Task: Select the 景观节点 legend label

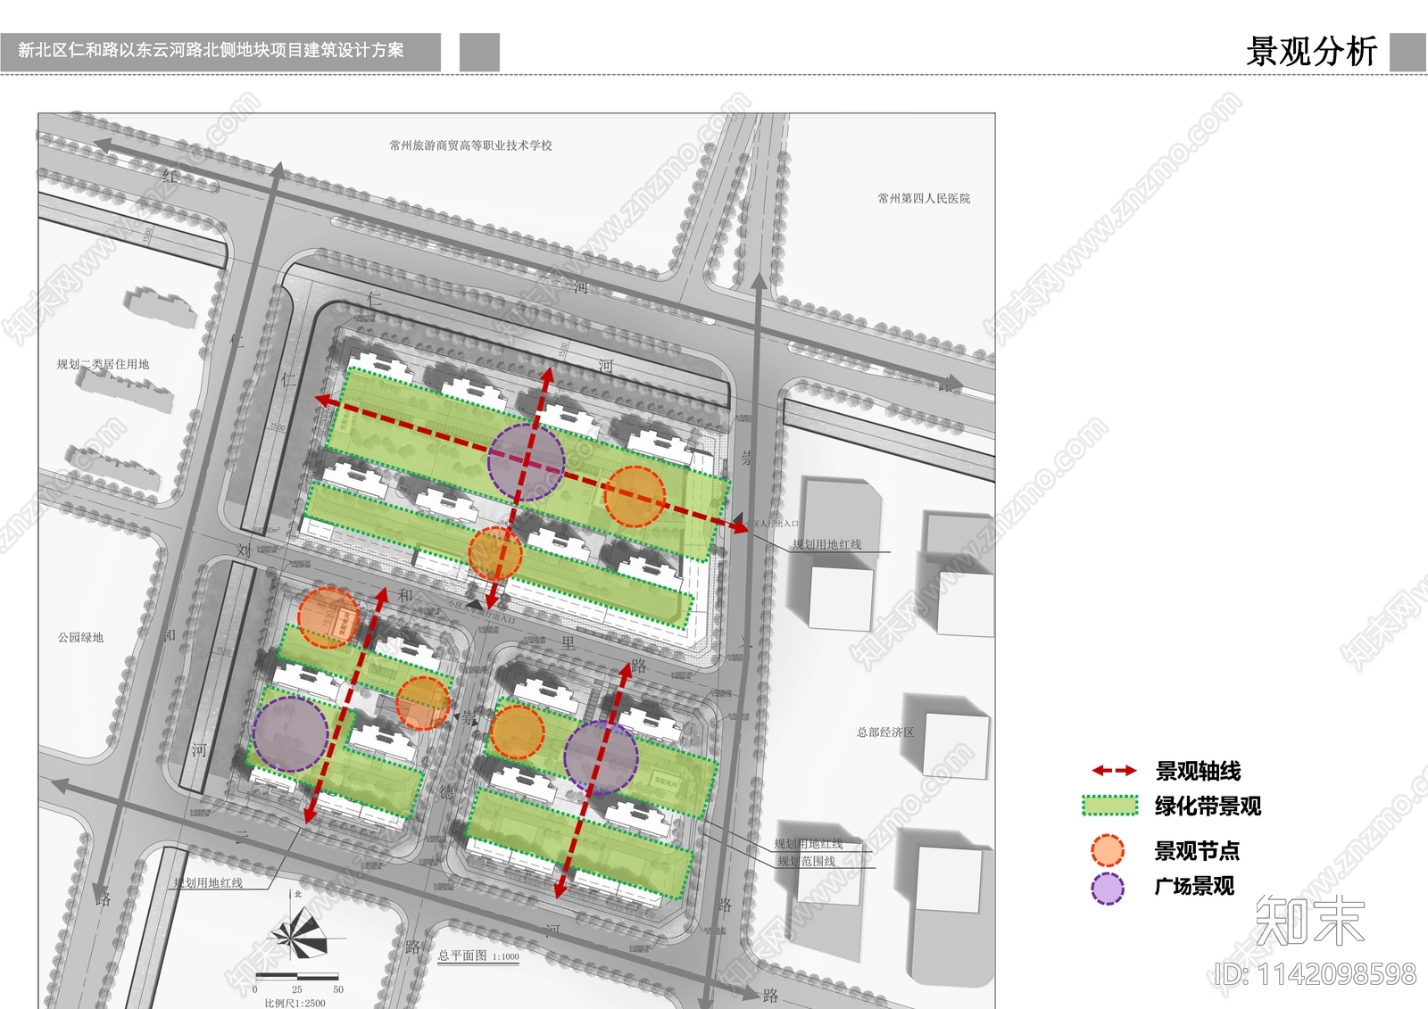Action: [x=1197, y=851]
